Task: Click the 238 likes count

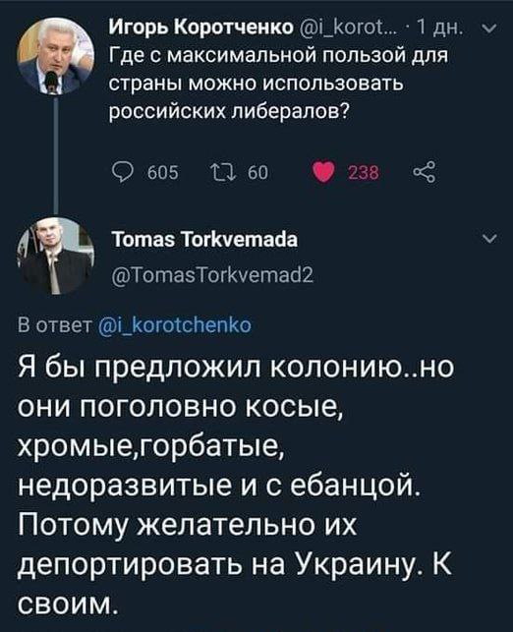Action: [364, 173]
